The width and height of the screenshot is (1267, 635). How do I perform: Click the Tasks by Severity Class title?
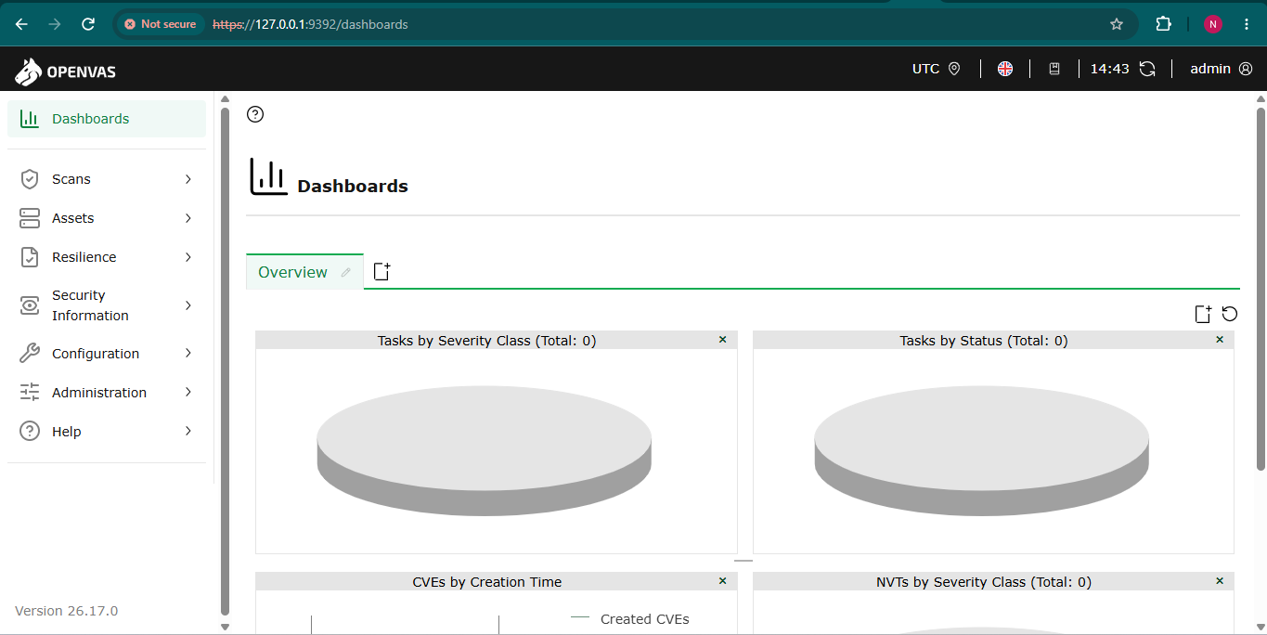point(487,341)
